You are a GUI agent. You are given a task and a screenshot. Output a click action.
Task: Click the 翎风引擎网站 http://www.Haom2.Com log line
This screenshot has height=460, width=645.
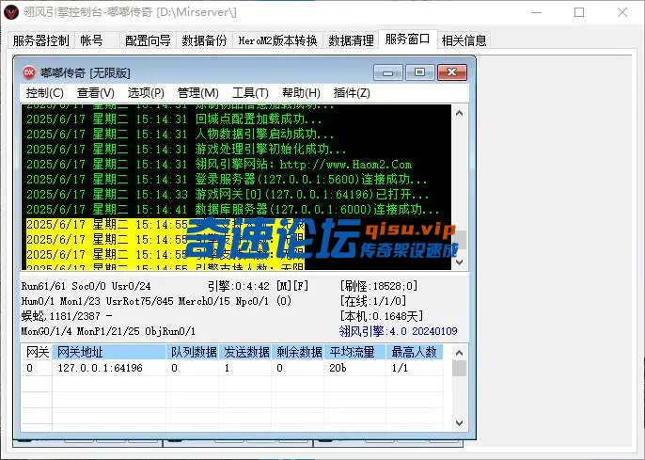coord(219,165)
